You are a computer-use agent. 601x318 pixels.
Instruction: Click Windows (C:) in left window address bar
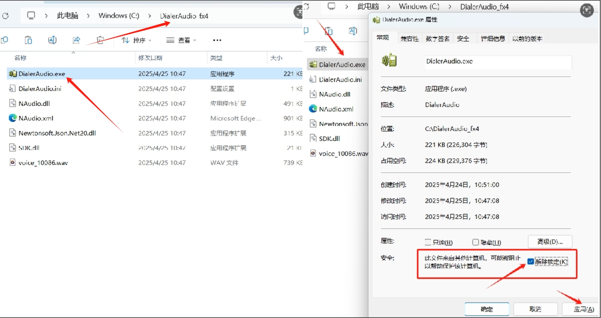tap(119, 16)
